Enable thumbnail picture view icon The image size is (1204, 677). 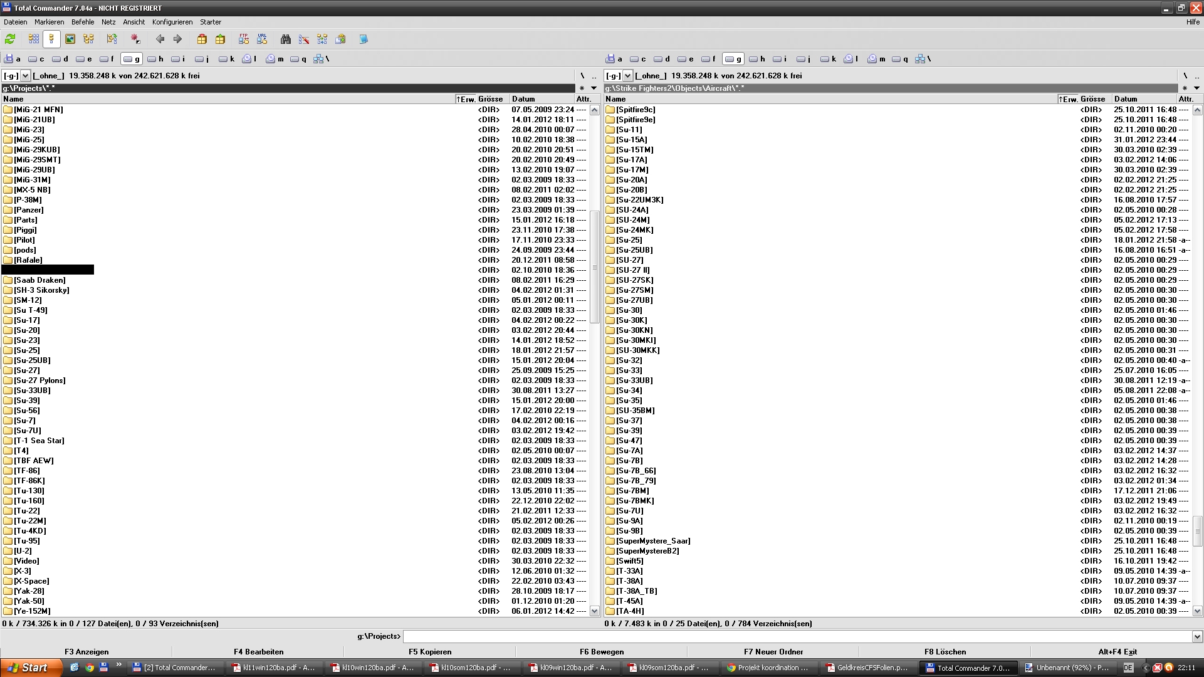coord(70,39)
